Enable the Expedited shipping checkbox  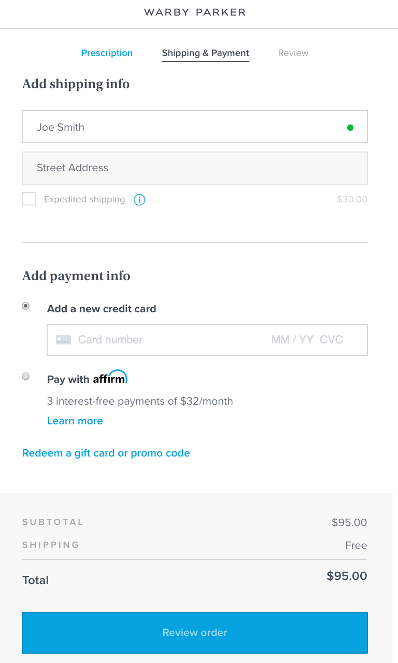(29, 199)
